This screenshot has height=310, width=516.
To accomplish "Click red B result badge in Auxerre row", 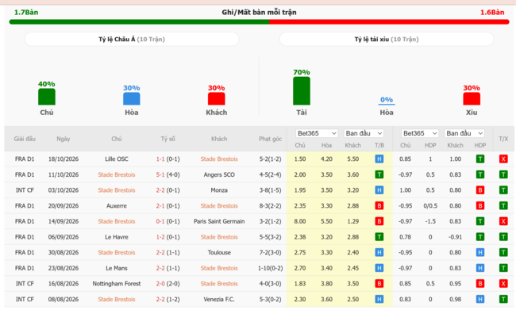I will 379,206.
